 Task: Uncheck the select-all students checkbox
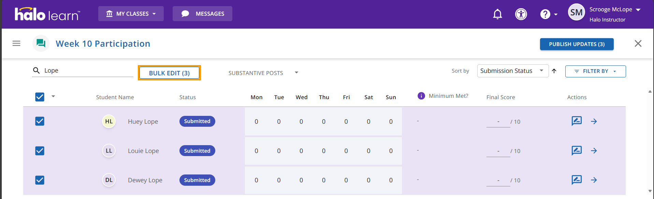pyautogui.click(x=40, y=97)
